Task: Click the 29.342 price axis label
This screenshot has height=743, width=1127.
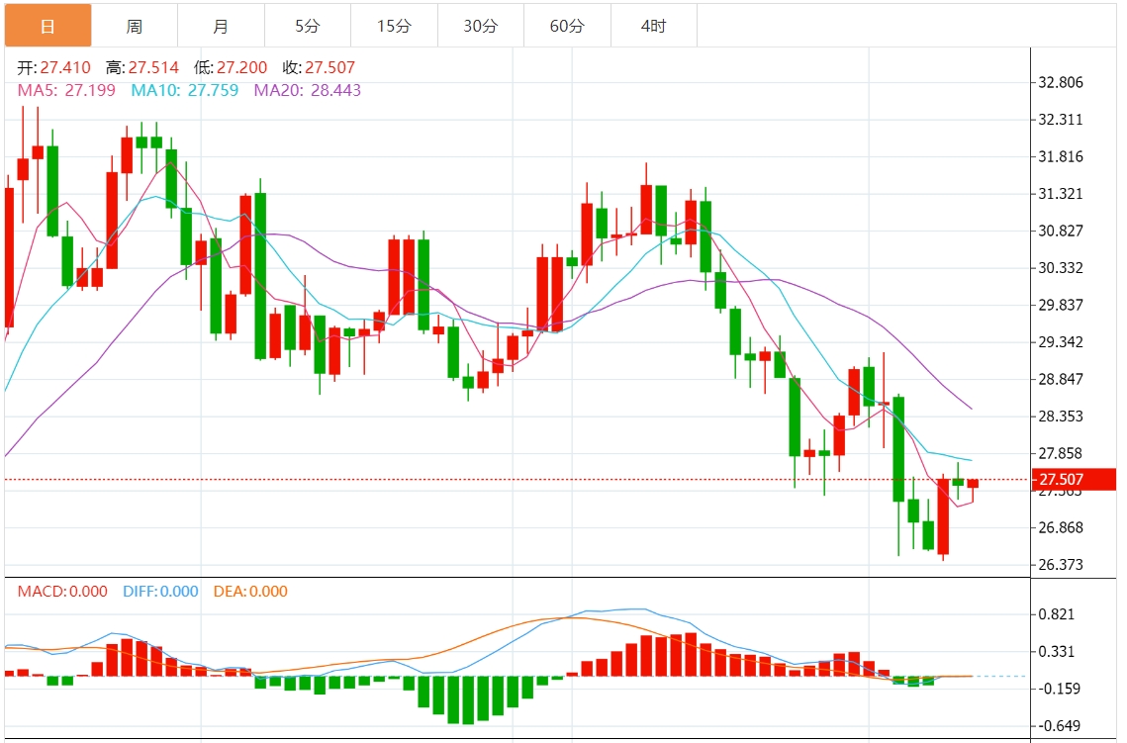Action: (x=1061, y=342)
